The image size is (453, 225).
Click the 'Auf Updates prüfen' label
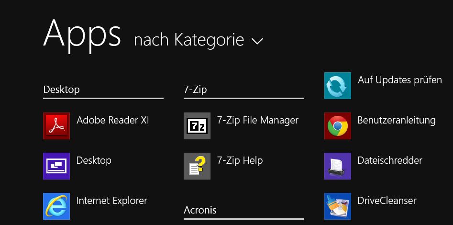(x=400, y=80)
